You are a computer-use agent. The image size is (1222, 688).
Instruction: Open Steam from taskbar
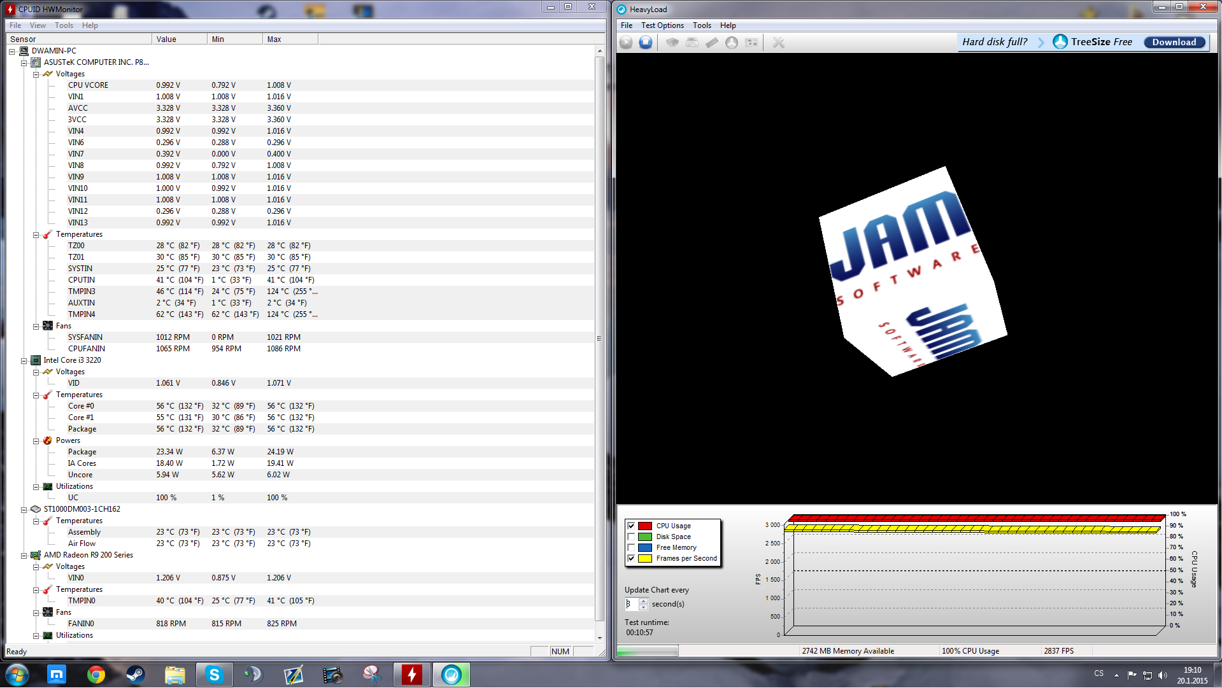[x=136, y=675]
